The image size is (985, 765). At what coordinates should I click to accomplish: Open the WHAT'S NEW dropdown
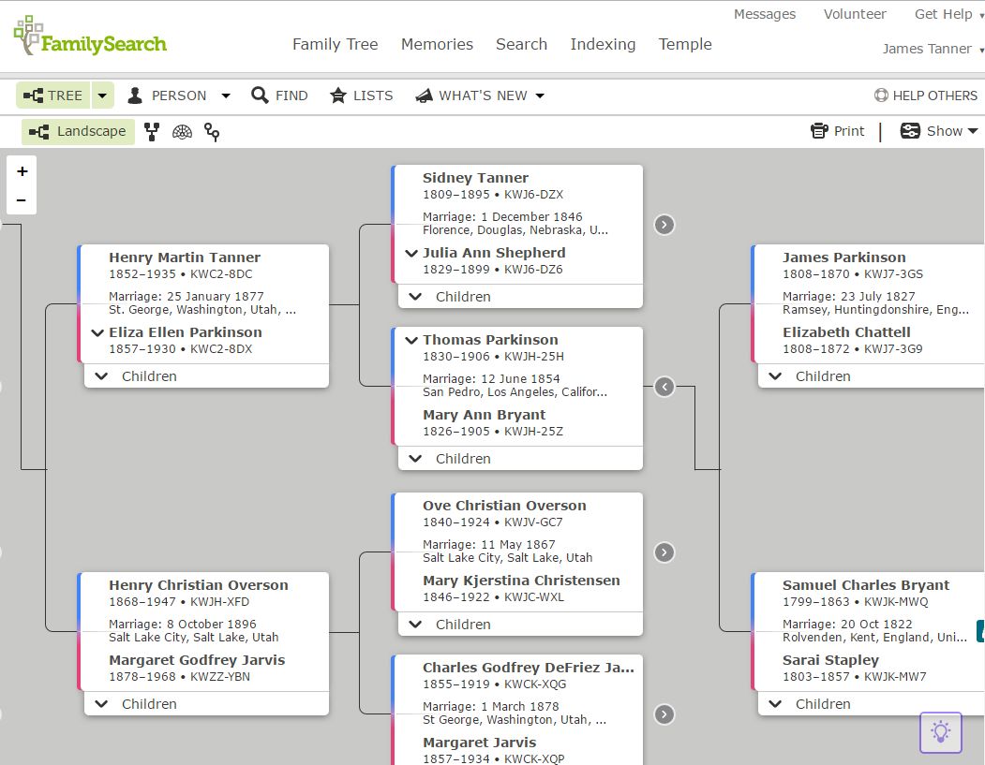point(479,95)
